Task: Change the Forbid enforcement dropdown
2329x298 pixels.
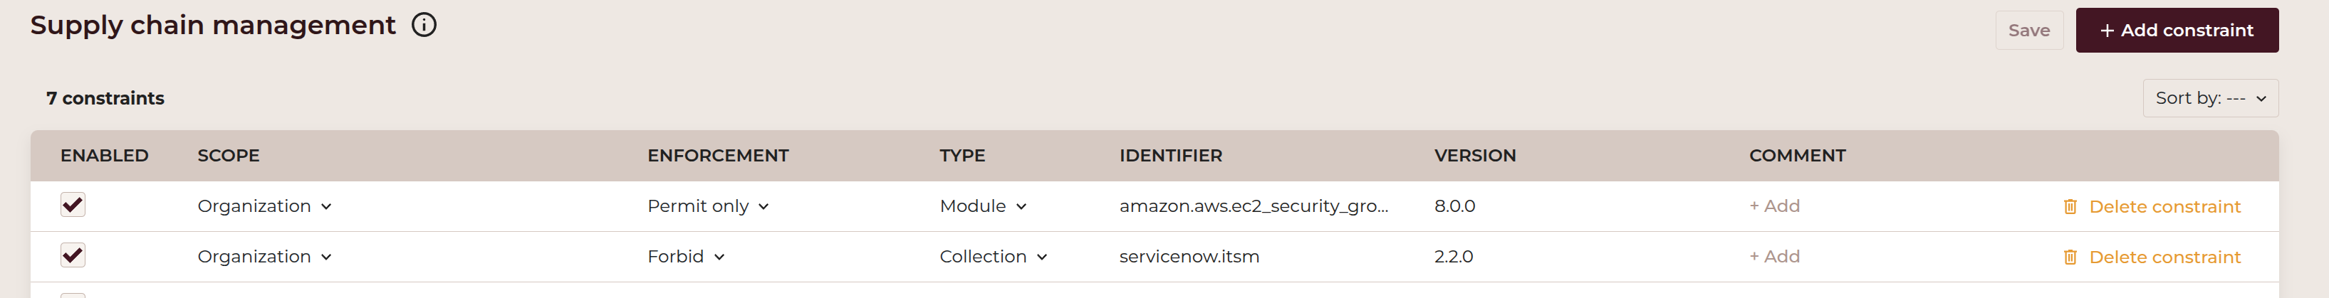Action: point(685,257)
